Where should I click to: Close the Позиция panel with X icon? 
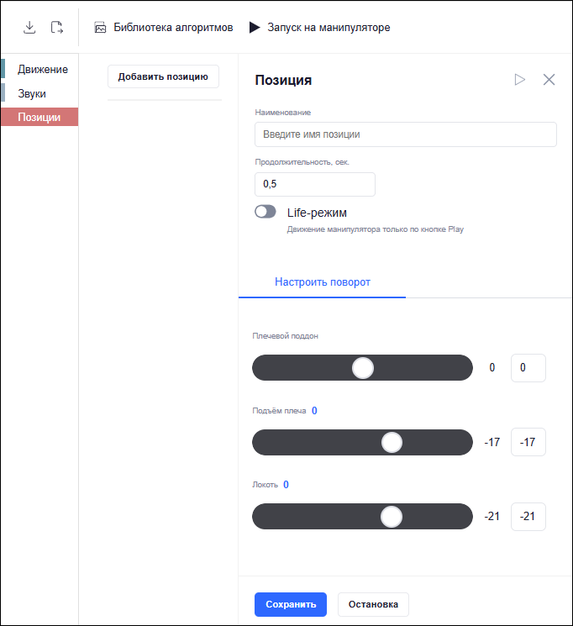[549, 80]
